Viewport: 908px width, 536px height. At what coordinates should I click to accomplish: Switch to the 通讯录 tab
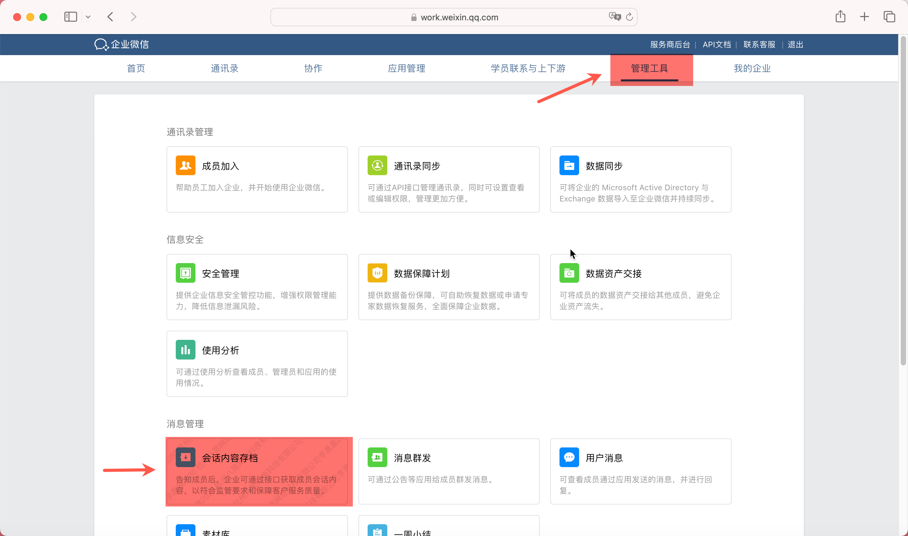pyautogui.click(x=225, y=68)
